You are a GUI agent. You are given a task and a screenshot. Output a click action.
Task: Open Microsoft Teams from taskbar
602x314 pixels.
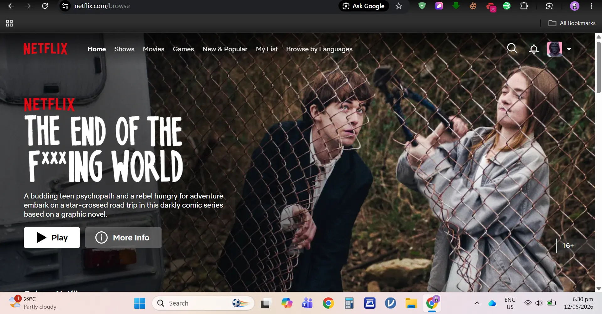pyautogui.click(x=307, y=303)
